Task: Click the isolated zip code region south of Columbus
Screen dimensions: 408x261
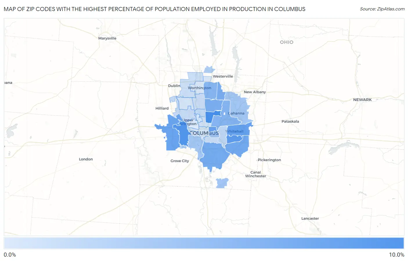Action: tap(222, 183)
